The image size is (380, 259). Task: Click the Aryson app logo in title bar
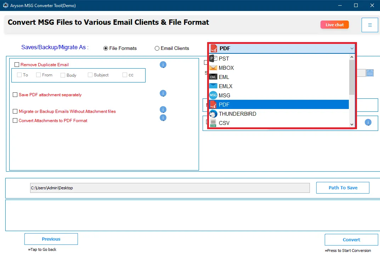[6, 5]
